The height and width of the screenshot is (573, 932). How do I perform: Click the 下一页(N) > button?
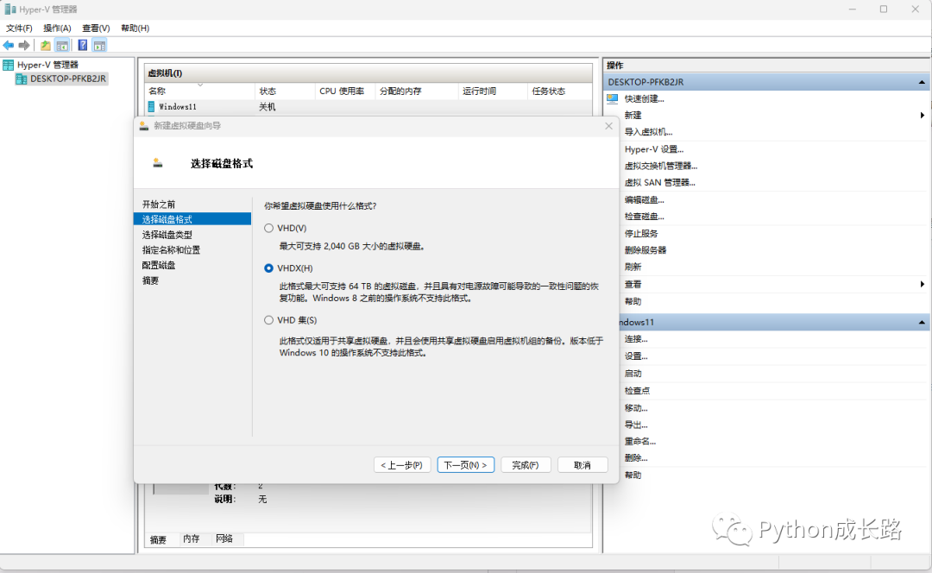[465, 465]
